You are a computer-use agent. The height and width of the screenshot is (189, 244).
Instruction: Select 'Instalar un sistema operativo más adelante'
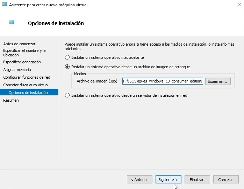tap(67, 57)
